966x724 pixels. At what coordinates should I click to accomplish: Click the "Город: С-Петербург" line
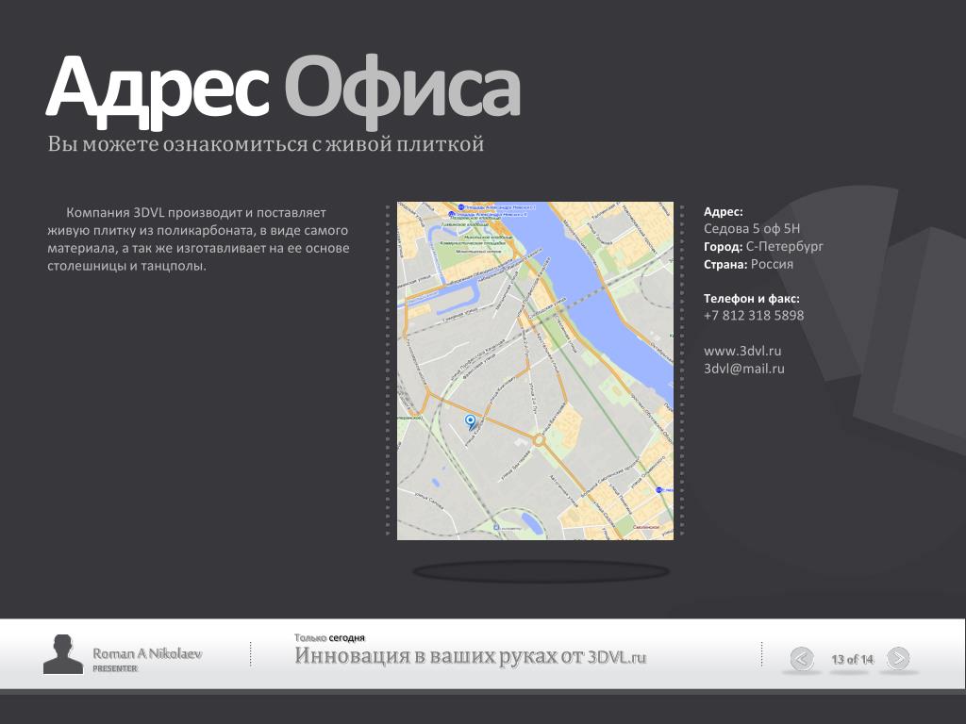coord(763,246)
